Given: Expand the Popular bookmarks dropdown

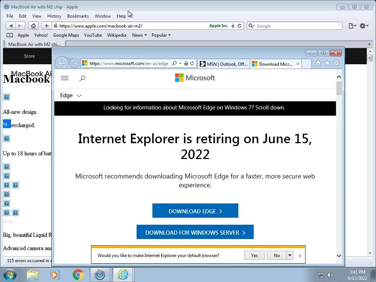Looking at the screenshot, I should (x=161, y=35).
